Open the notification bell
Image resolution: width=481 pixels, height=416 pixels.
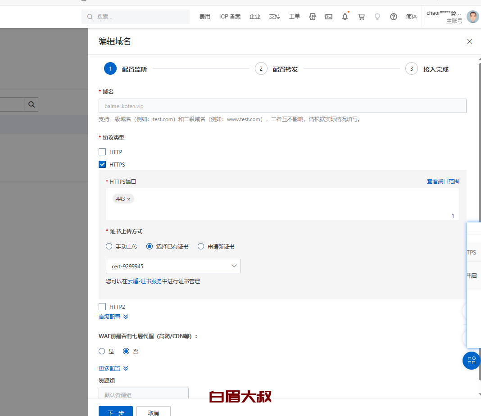click(345, 17)
